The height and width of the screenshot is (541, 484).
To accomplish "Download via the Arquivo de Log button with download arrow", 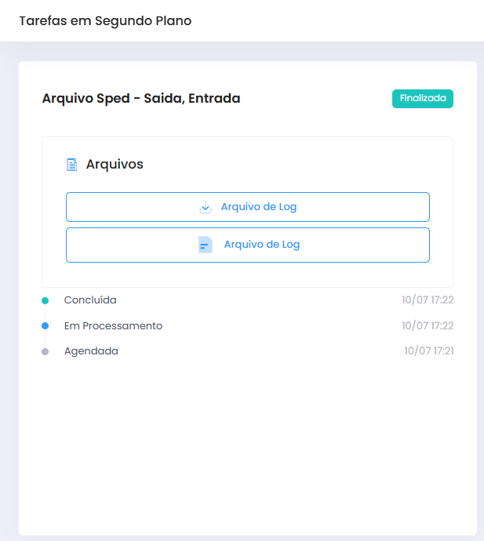I will 247,207.
